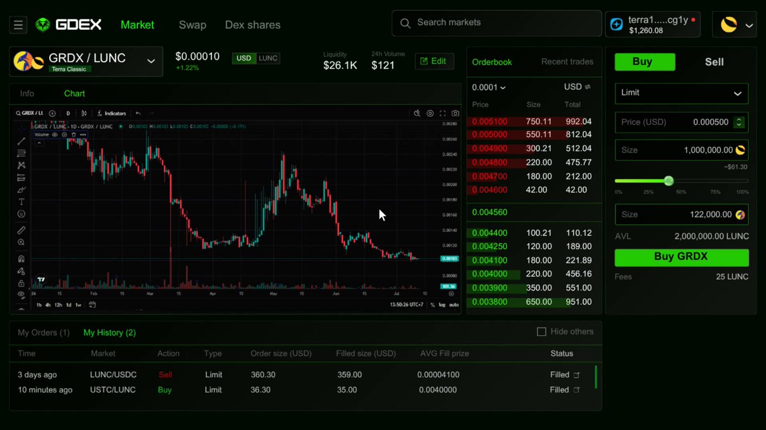Open the Limit order type dropdown
766x430 pixels.
tap(682, 92)
